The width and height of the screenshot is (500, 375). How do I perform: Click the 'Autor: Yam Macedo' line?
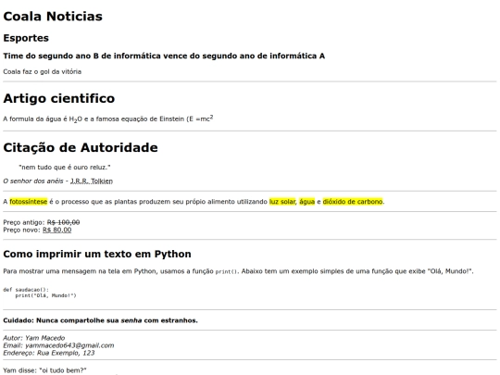[34, 338]
